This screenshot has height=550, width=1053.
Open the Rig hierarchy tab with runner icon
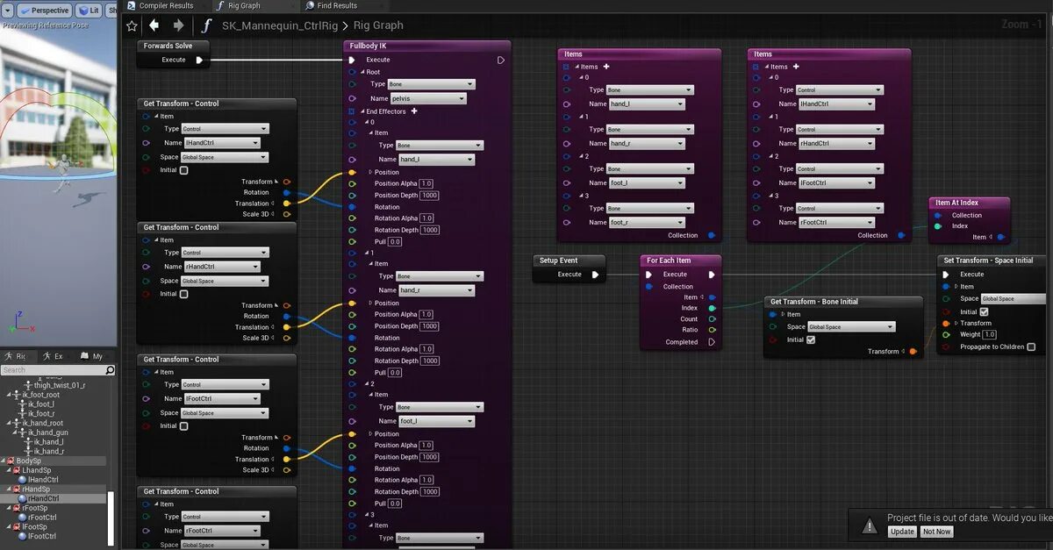coord(15,356)
